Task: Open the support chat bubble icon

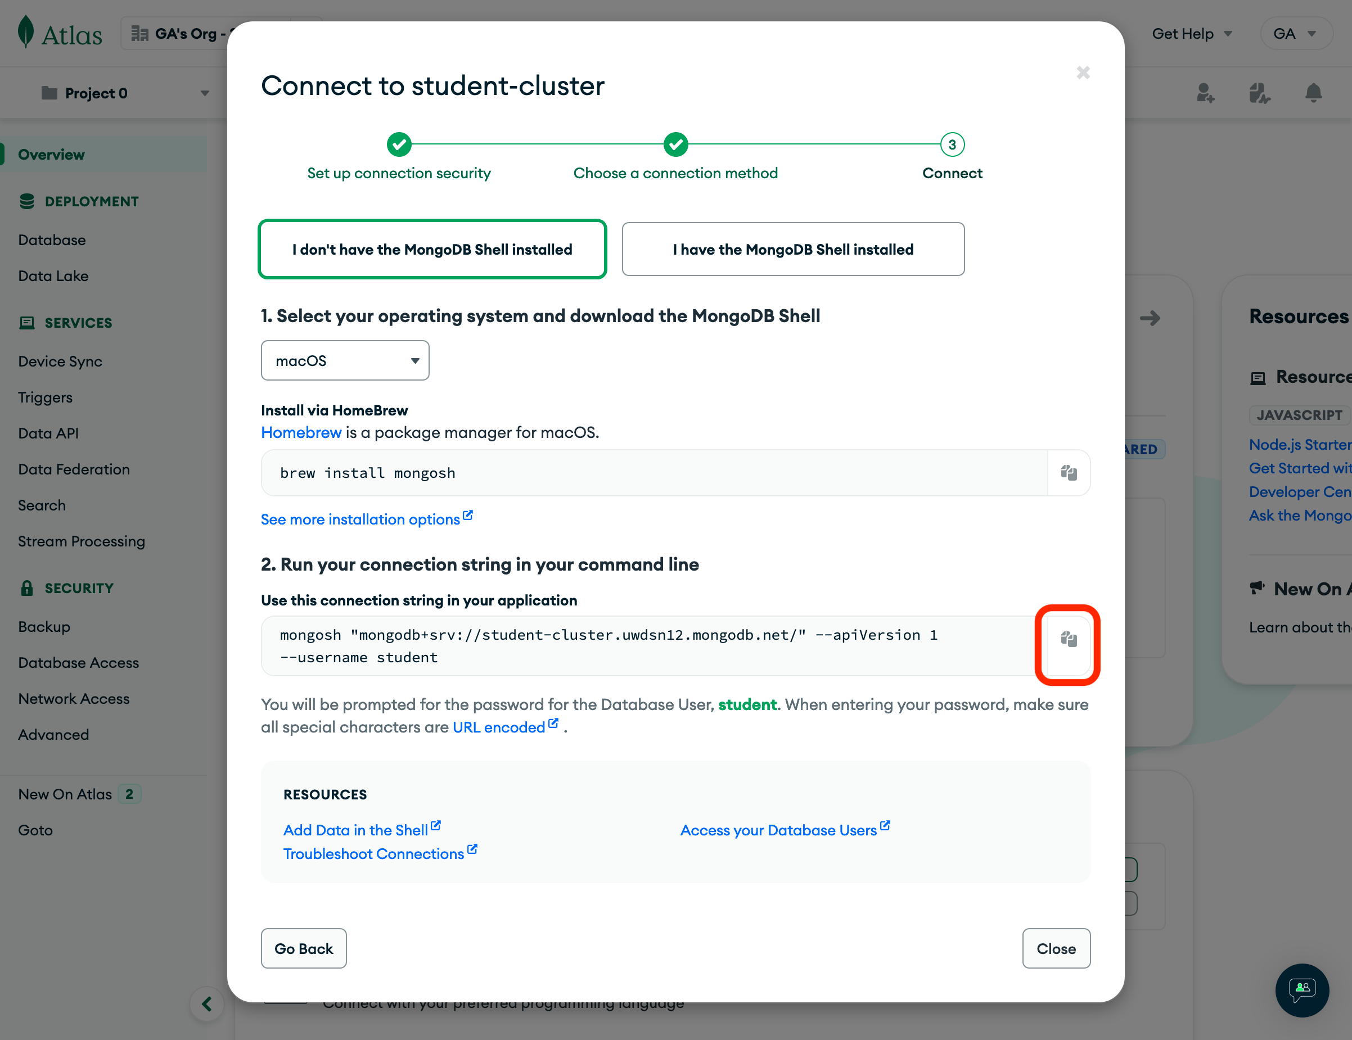Action: tap(1302, 989)
